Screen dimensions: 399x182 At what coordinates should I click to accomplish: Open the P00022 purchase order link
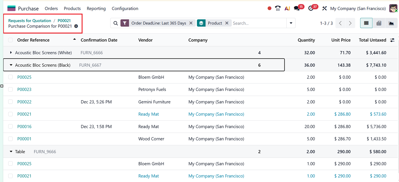pyautogui.click(x=24, y=102)
